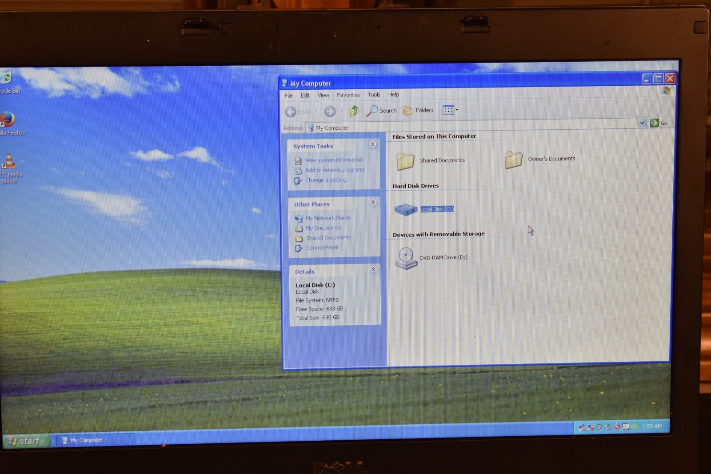Click the Windows flag logo in toolbar
The image size is (711, 474).
coord(666,91)
